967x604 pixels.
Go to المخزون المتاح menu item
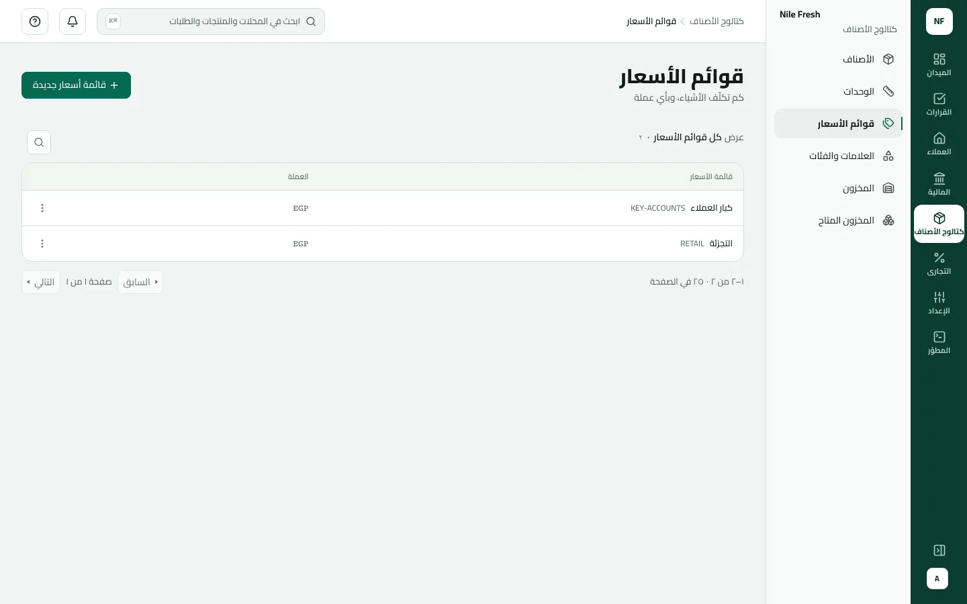click(838, 220)
